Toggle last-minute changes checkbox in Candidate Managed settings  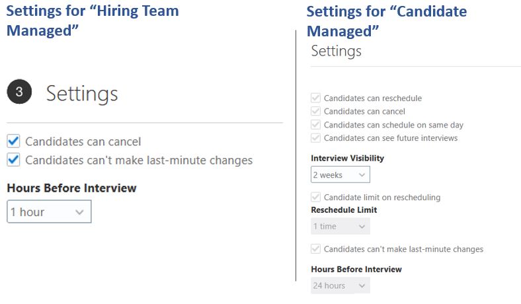[315, 249]
